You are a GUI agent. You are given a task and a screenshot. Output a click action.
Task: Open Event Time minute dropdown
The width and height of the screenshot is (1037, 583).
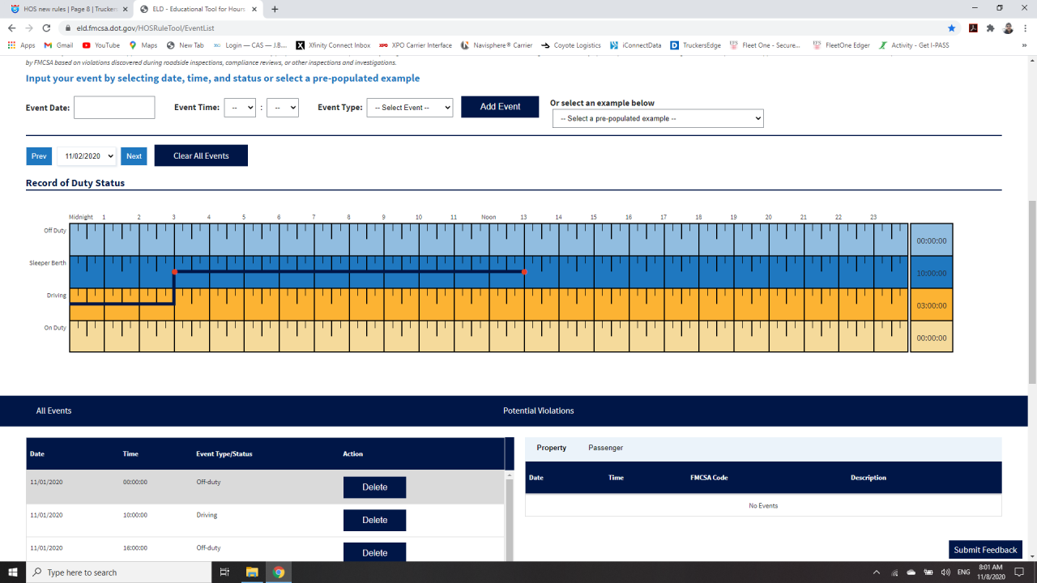283,108
